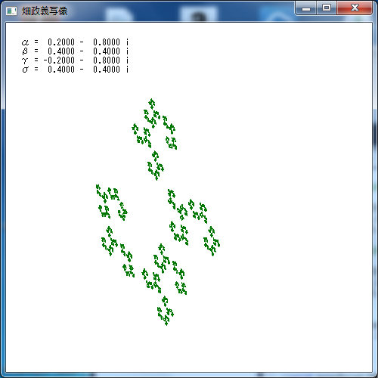Select α real part value 0.2000
378x378 pixels.
[61, 42]
